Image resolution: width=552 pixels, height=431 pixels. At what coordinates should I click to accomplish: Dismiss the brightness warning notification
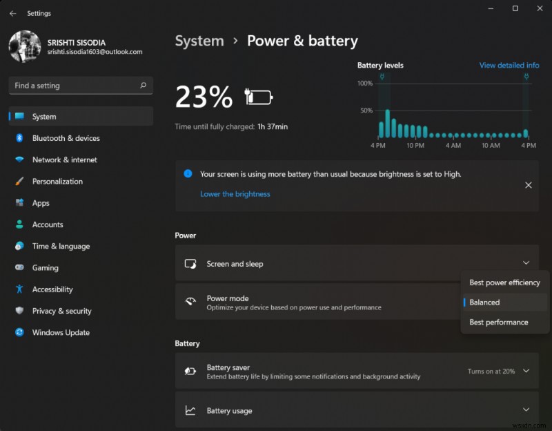tap(529, 185)
